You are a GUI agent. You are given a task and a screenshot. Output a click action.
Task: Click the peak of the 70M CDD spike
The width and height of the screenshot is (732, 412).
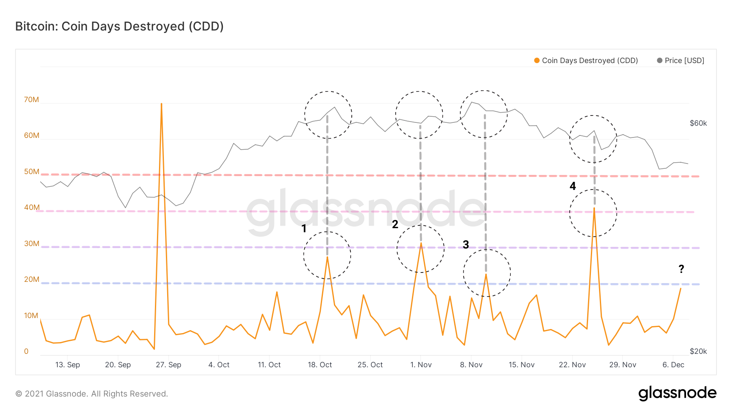click(161, 104)
